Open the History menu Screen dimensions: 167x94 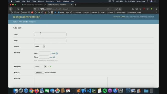[x=41, y=1]
